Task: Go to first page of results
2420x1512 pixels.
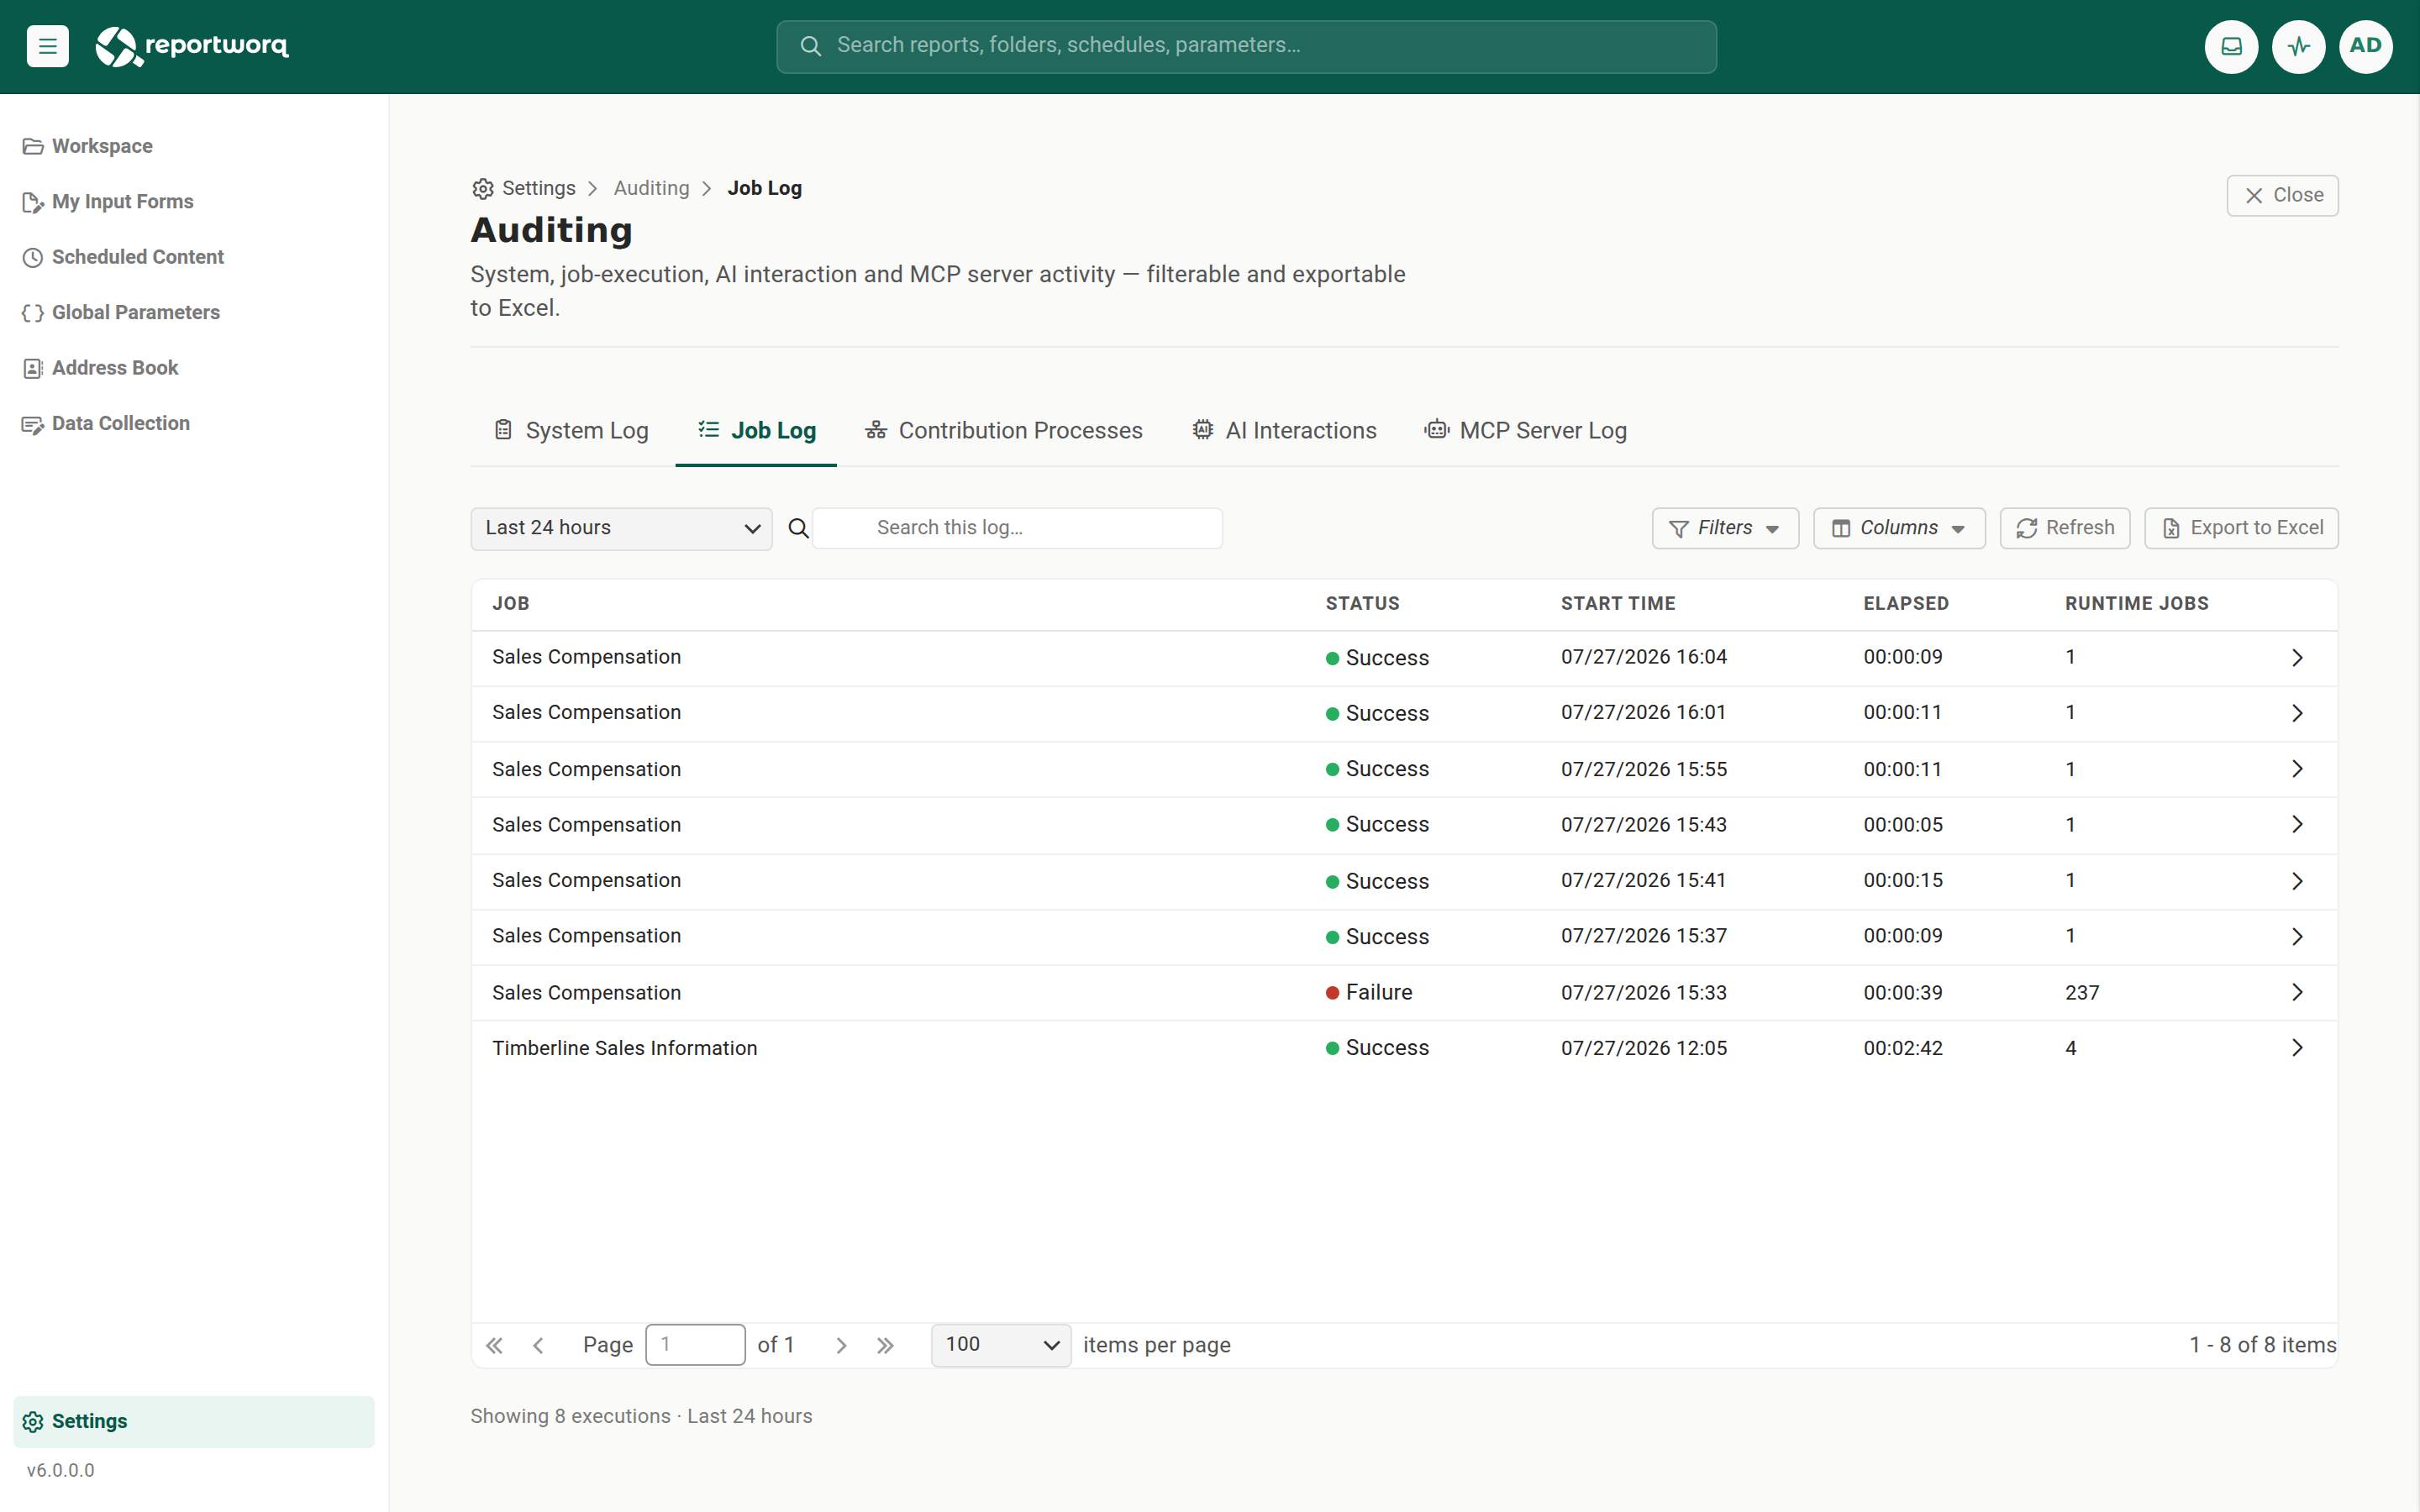Action: tap(494, 1345)
